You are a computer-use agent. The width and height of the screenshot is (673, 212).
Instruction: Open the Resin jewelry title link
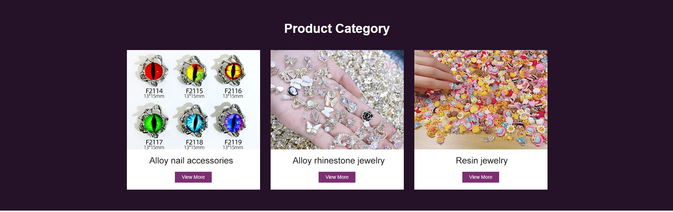coord(482,161)
